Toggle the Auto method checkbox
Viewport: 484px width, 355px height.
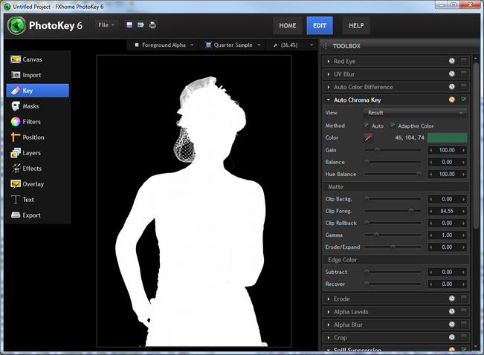click(x=366, y=126)
